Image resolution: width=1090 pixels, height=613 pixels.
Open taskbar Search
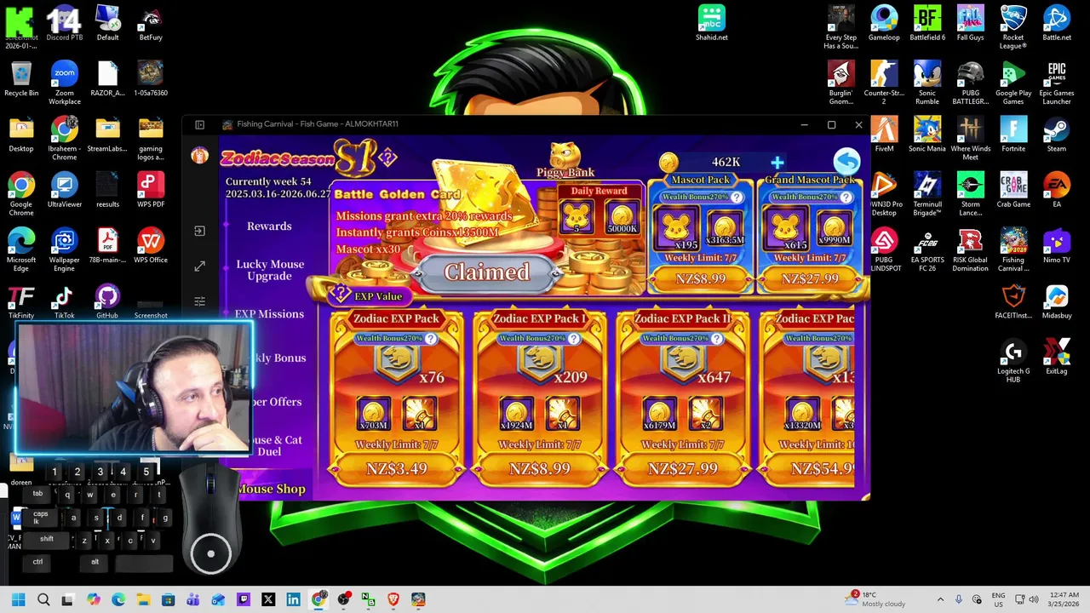coord(43,599)
